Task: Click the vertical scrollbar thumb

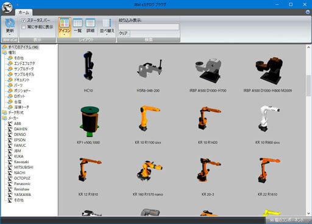Action: pos(308,85)
